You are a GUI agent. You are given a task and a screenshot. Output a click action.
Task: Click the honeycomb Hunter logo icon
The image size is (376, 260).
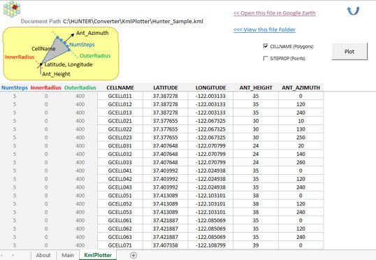tap(12, 9)
